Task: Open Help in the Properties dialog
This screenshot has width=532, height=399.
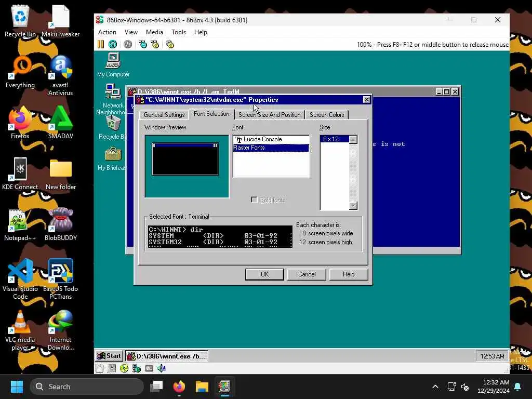Action: tap(349, 274)
